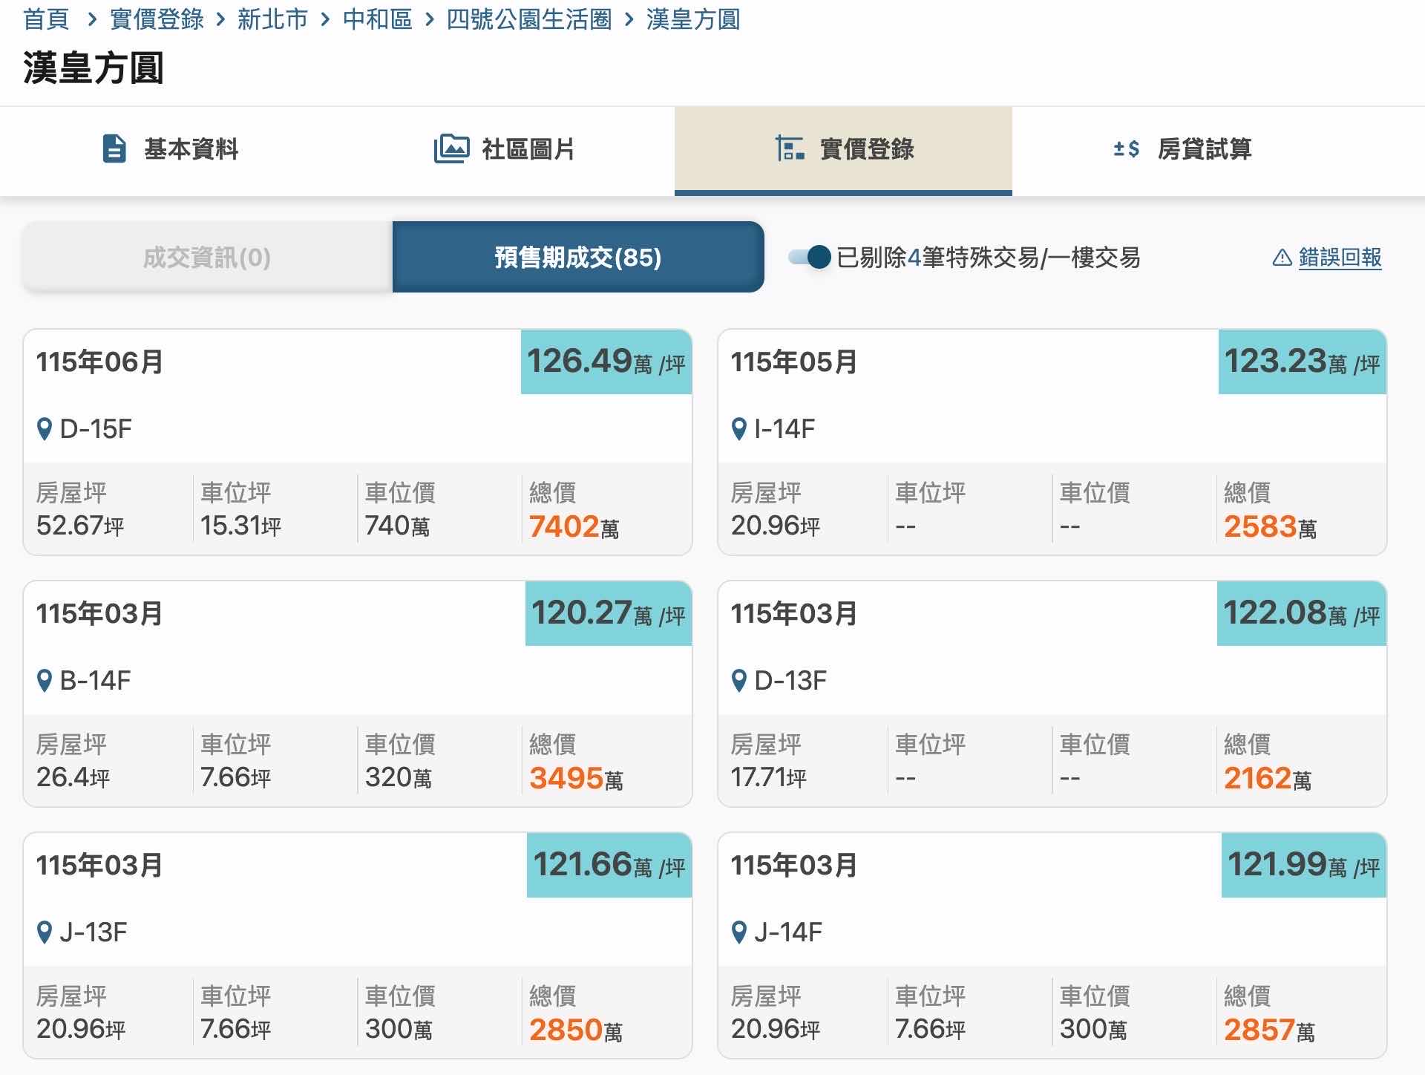The width and height of the screenshot is (1425, 1075).
Task: Open 實價登錄 breadcrumb link
Action: click(157, 19)
